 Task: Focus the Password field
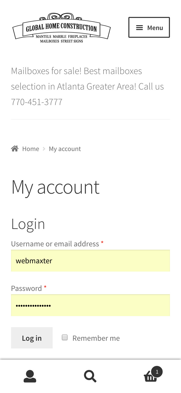tap(90, 305)
